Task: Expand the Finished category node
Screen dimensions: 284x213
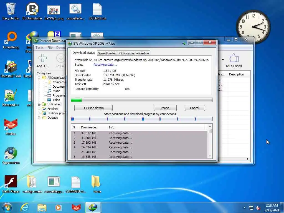Action: [x=39, y=109]
